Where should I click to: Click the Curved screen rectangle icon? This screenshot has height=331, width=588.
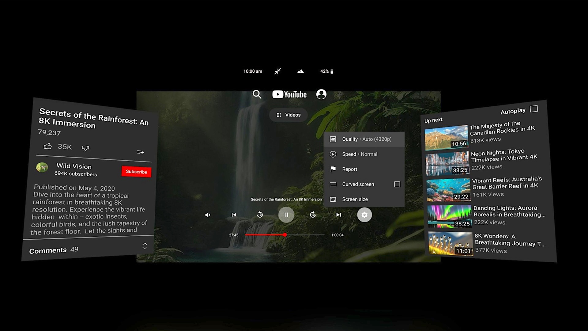tap(333, 184)
